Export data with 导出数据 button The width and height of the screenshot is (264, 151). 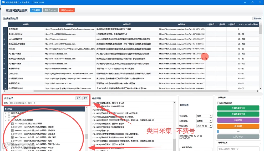[x=238, y=120]
